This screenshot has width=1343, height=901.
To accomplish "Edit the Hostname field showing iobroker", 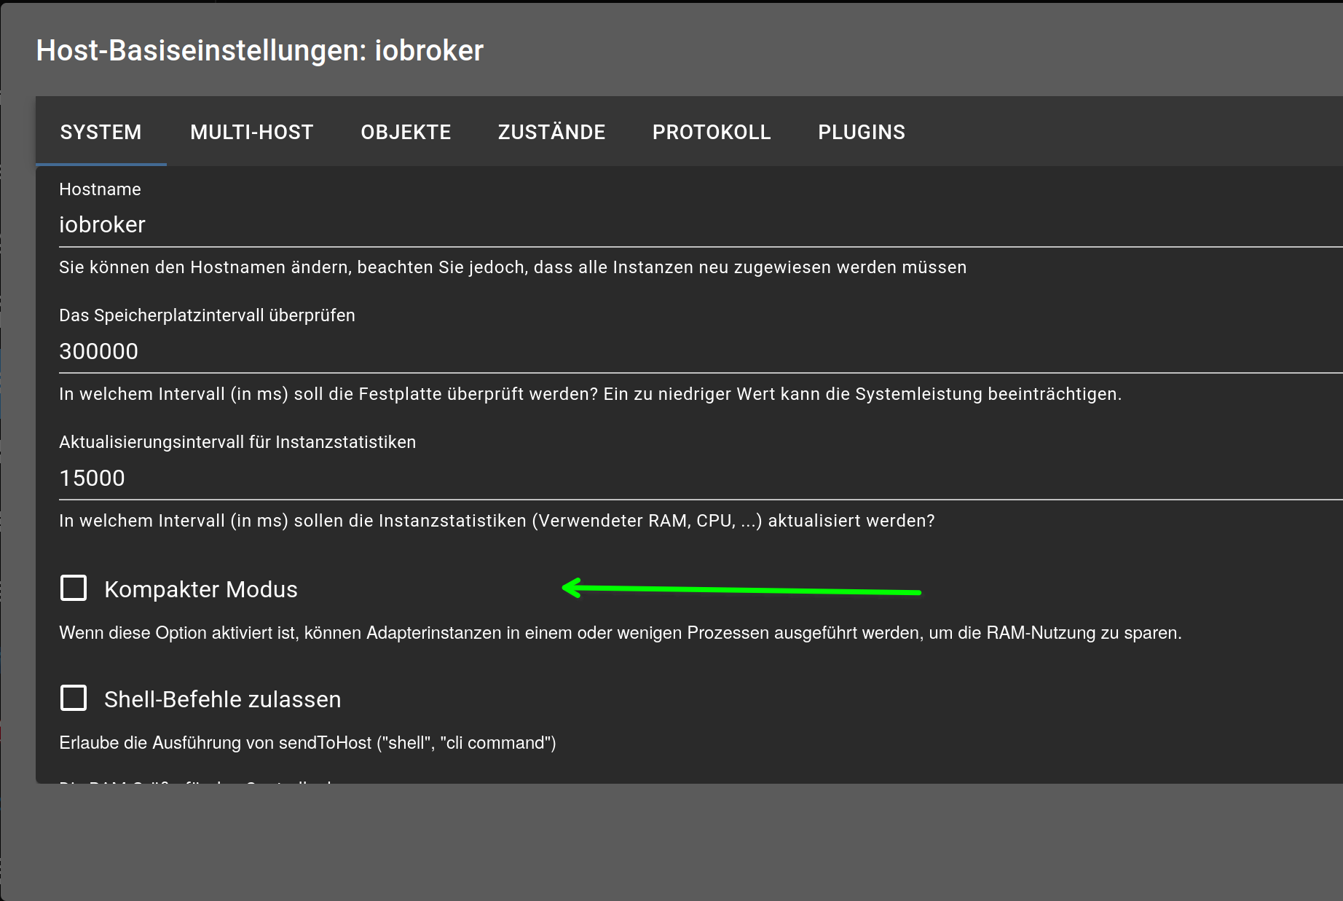I will (701, 224).
